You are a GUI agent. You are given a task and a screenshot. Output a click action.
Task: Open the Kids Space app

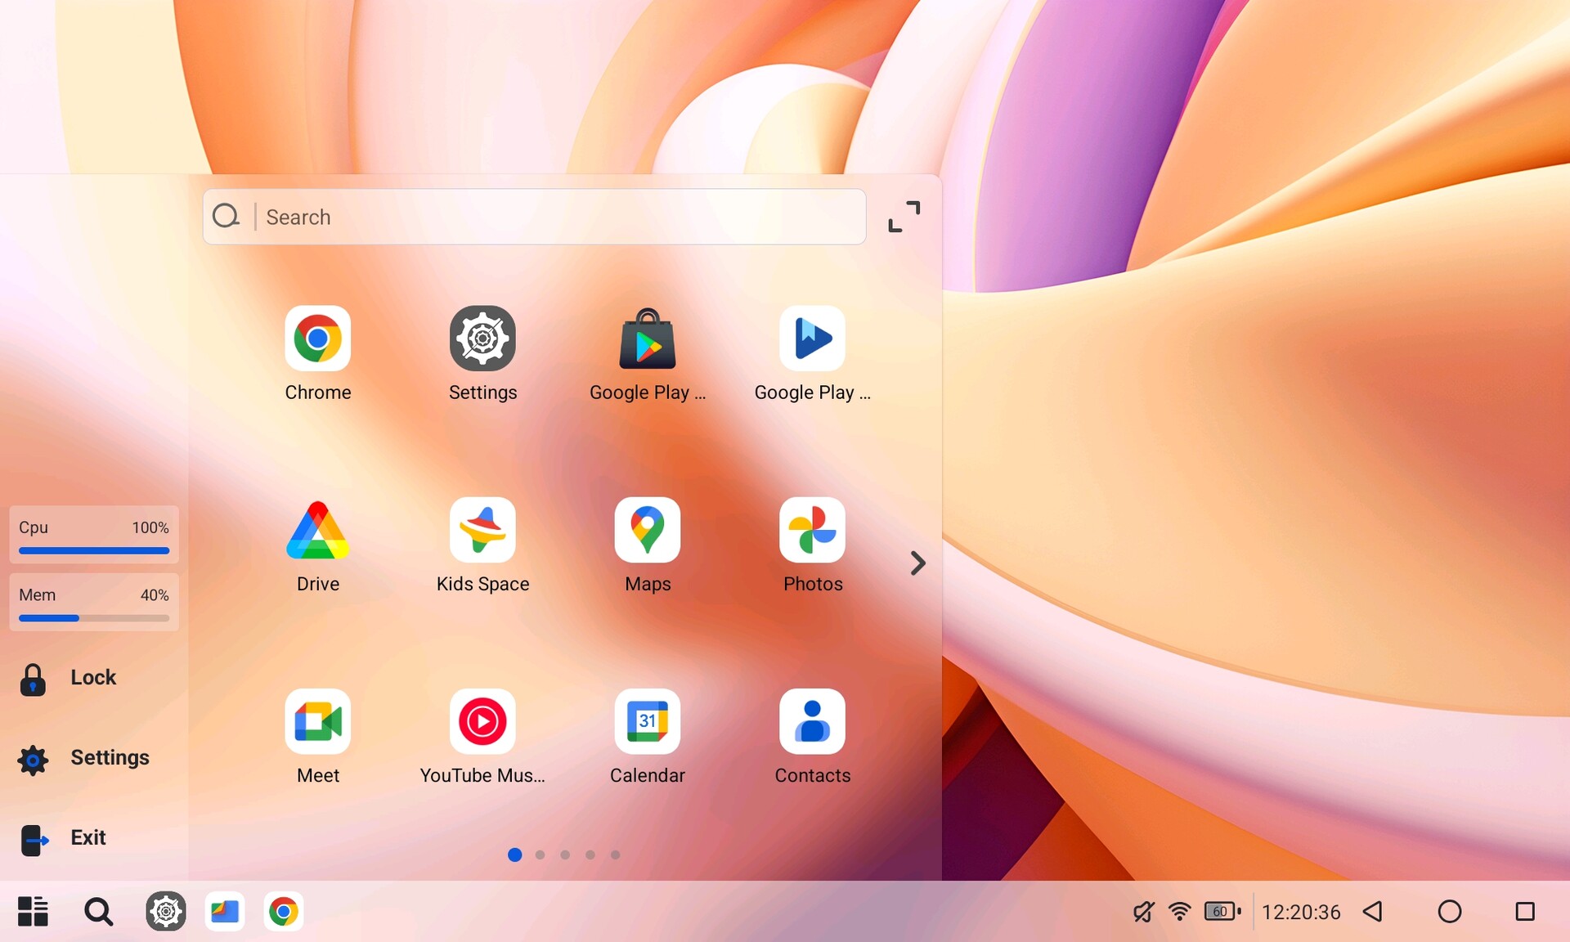482,531
